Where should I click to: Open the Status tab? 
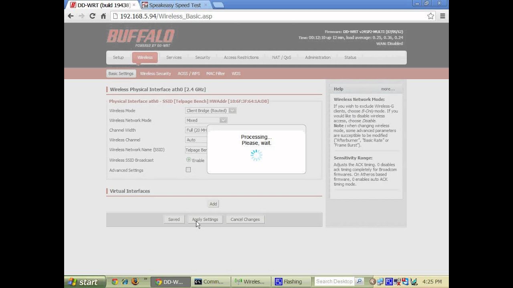pos(350,58)
